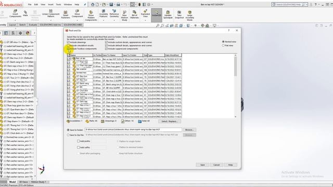The height and width of the screenshot is (187, 333).
Task: Click the Save button in Pack and Go
Action: (x=202, y=165)
